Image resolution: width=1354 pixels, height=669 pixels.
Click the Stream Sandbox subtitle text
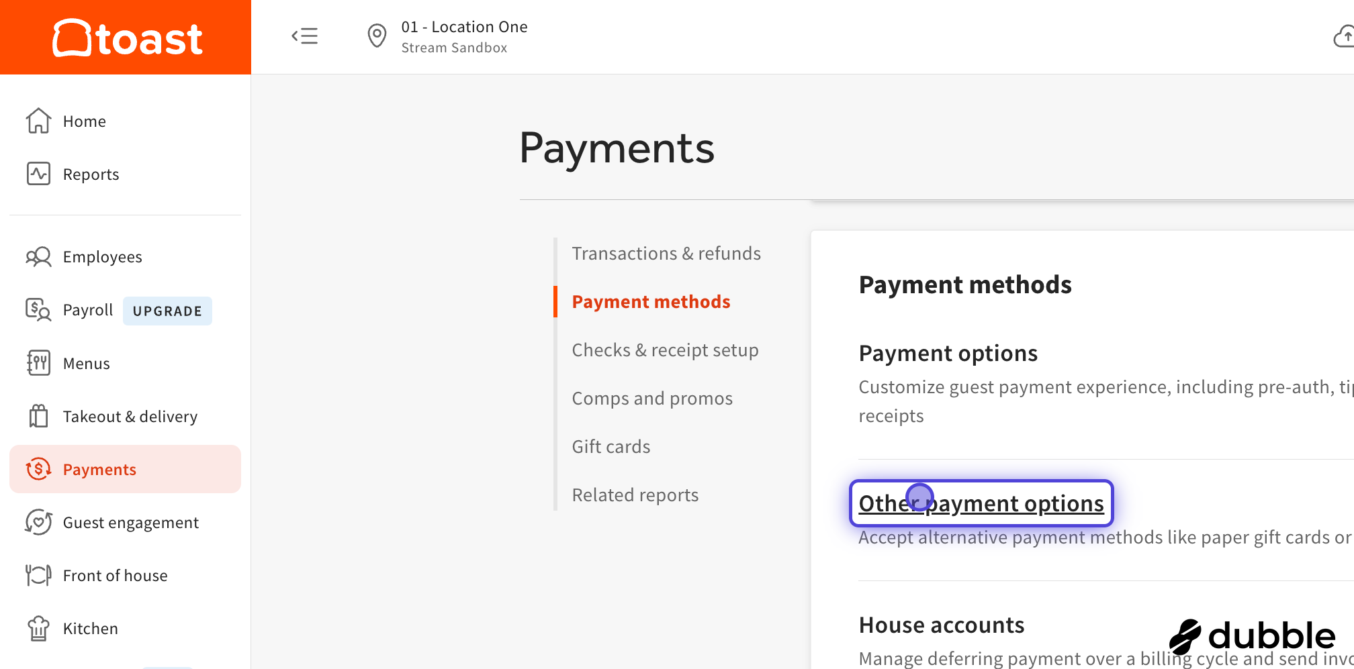click(x=454, y=48)
